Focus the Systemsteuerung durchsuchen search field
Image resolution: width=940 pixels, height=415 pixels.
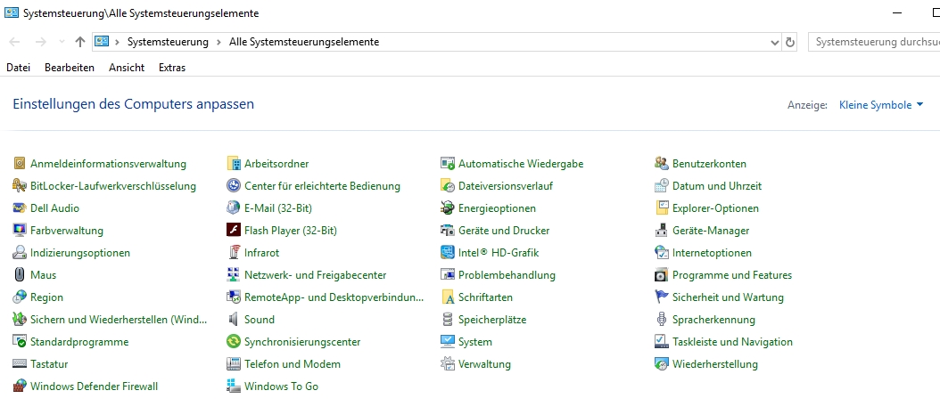(x=874, y=42)
